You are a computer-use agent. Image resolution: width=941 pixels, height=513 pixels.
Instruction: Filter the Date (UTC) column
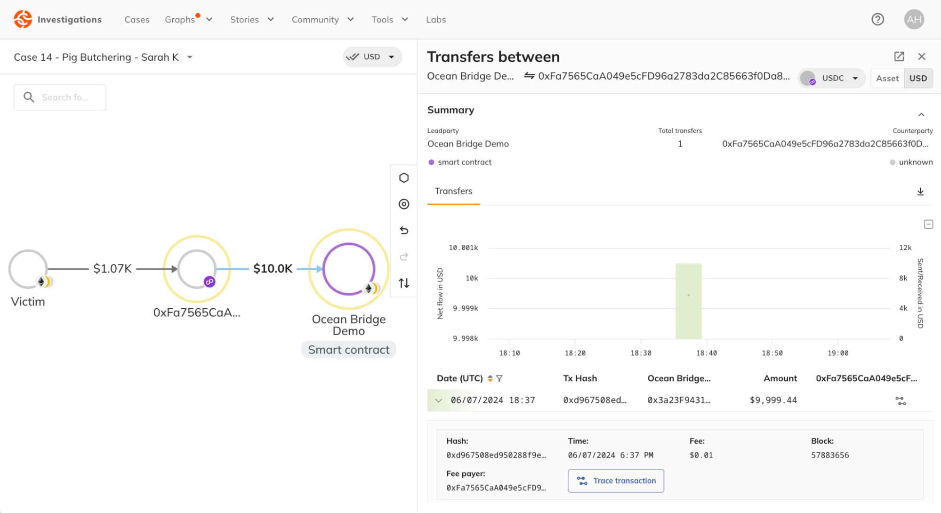(x=499, y=378)
